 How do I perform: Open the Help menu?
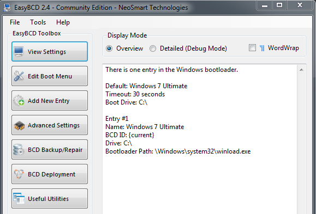pyautogui.click(x=63, y=22)
